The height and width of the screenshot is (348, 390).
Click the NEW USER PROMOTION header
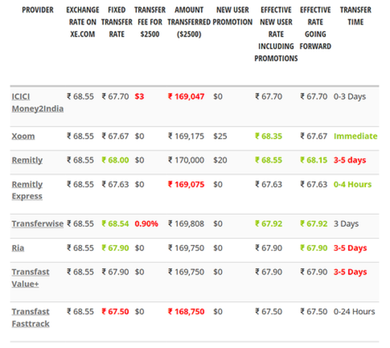[232, 16]
